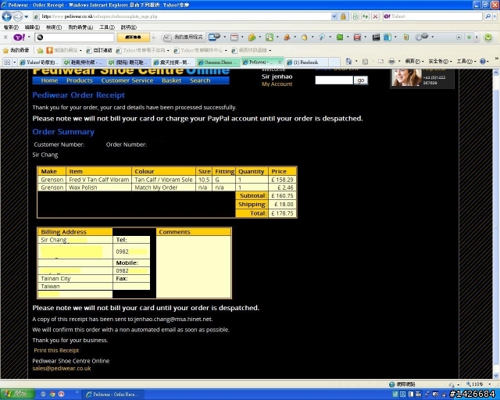Click the Yahoo toolbar calendar icon
This screenshot has width=500, height=400.
pos(234,37)
